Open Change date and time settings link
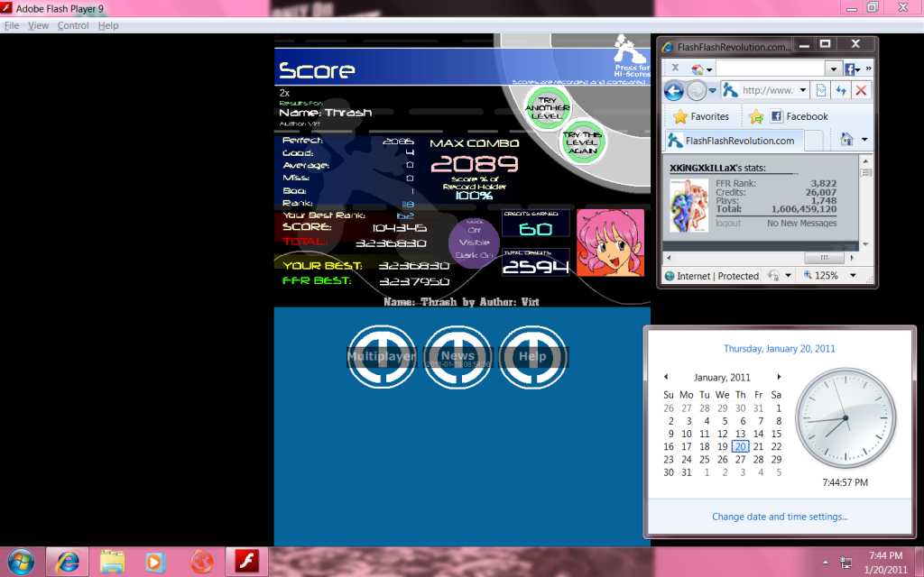Image resolution: width=924 pixels, height=577 pixels. 780,517
